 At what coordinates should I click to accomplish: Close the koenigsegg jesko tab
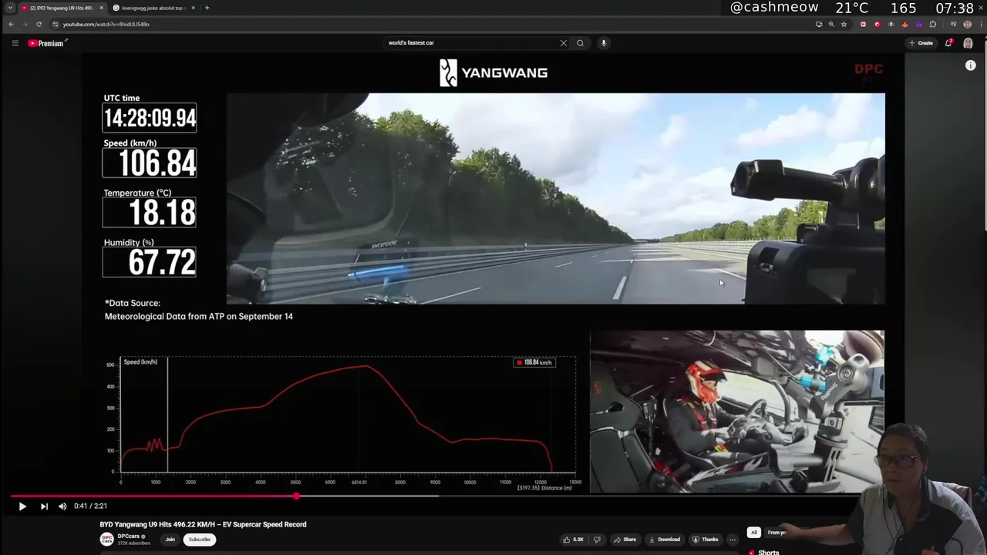click(193, 8)
